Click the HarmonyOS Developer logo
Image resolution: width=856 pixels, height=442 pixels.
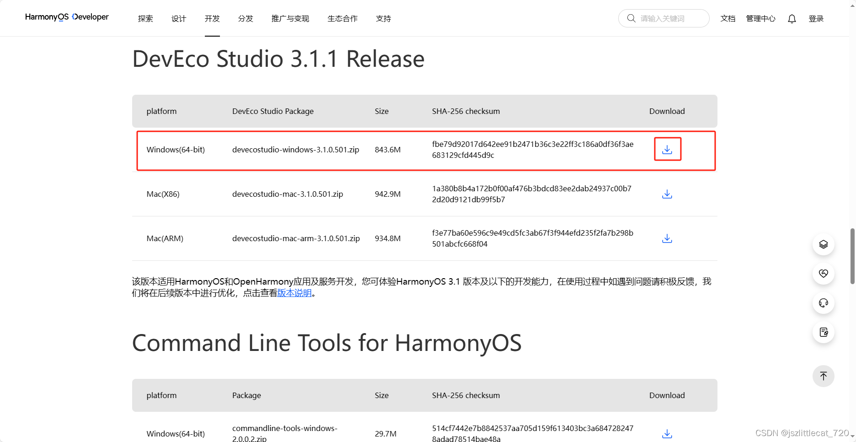(67, 17)
